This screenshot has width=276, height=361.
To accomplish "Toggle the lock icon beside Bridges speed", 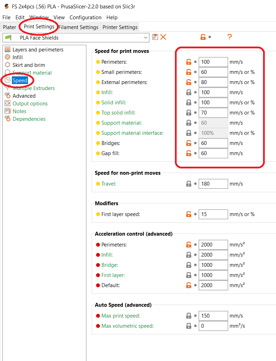I will (x=189, y=143).
